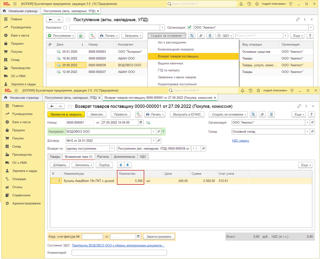The image size is (320, 259).
Task: Click the ДтКт postings icon in the Поступление list toolbar
Action: 93,36
